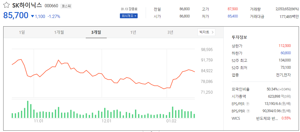
Task: Click the stock name SK하이닉스
Action: [x=27, y=6]
